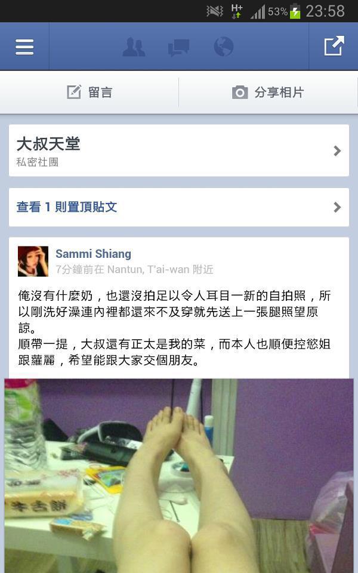The image size is (358, 573).
Task: Tap the 留言 write post button
Action: (x=89, y=92)
